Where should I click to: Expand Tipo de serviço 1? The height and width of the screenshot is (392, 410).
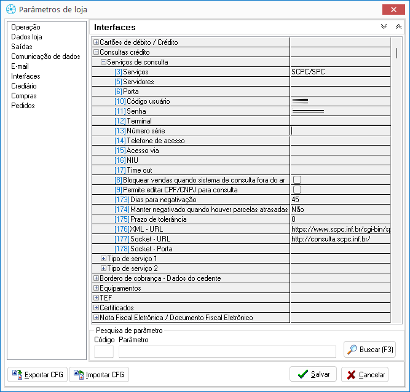click(x=103, y=259)
